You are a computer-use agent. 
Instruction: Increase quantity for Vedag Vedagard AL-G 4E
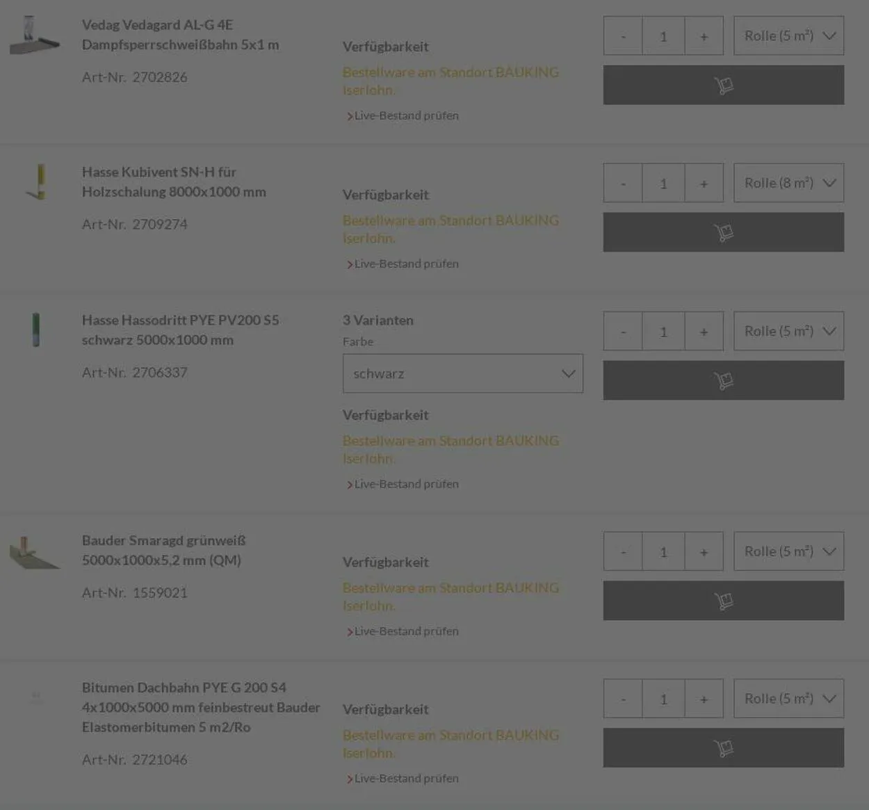[704, 36]
